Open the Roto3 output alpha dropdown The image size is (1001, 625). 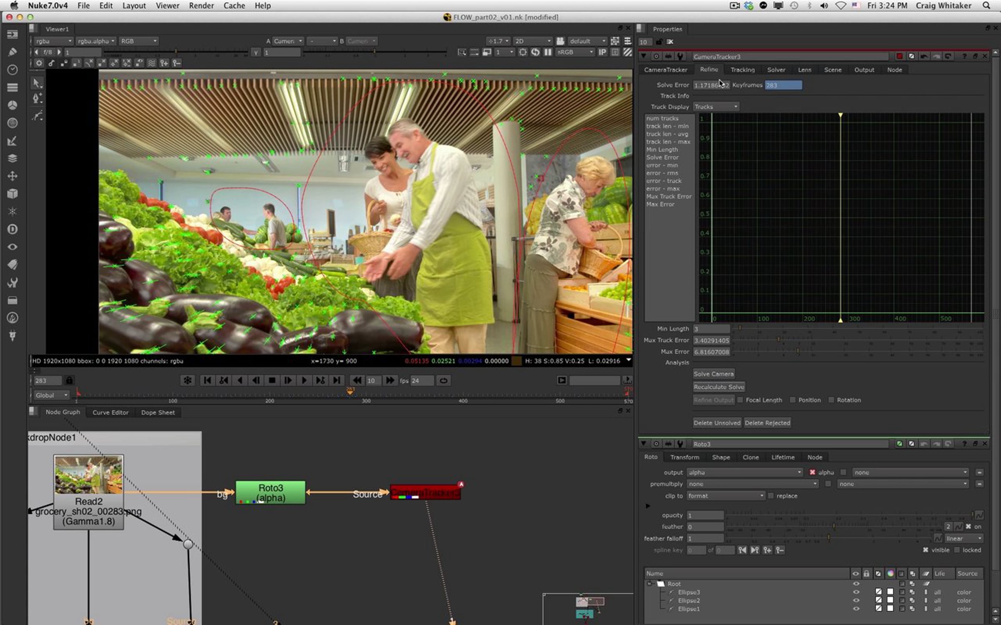(x=745, y=472)
